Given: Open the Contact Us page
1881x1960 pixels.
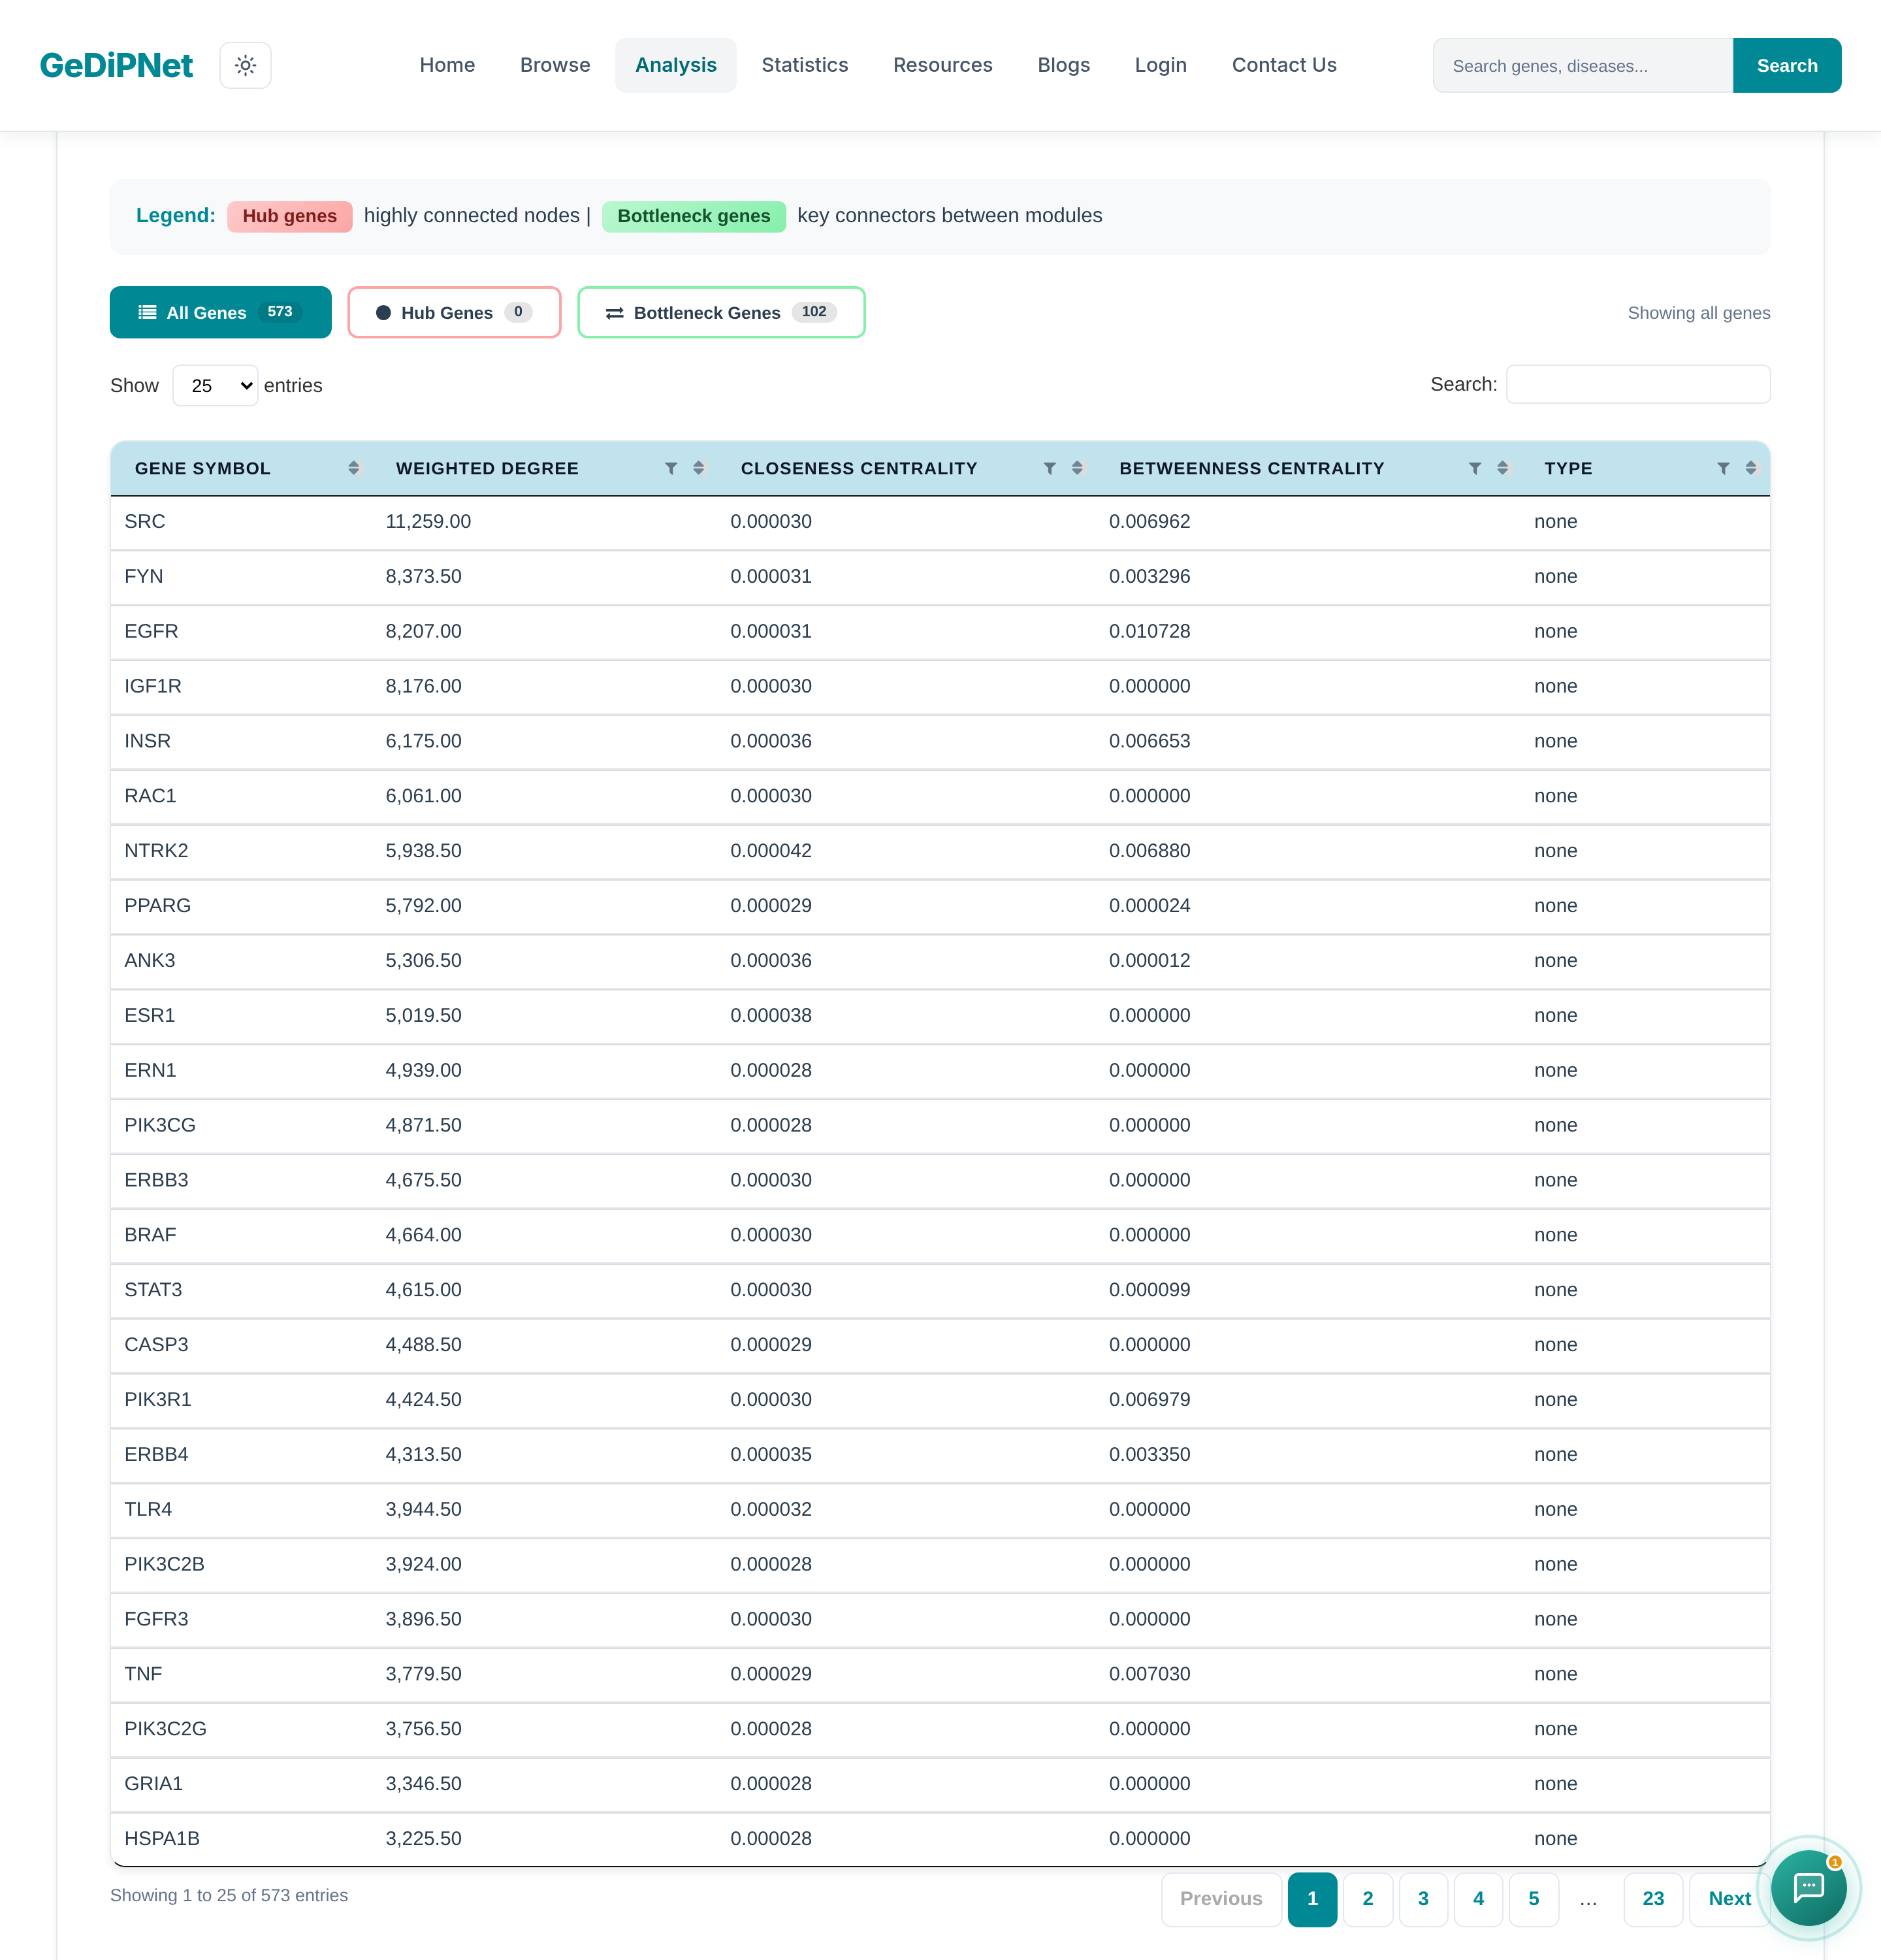Looking at the screenshot, I should pos(1284,65).
